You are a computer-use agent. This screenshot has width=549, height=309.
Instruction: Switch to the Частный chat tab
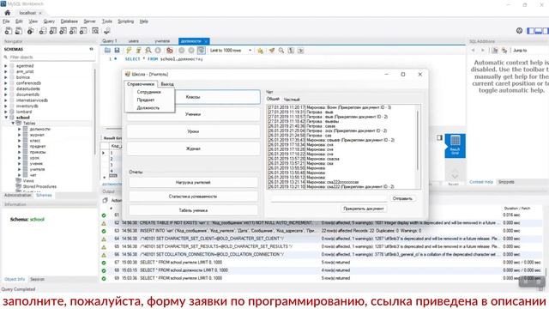[292, 100]
